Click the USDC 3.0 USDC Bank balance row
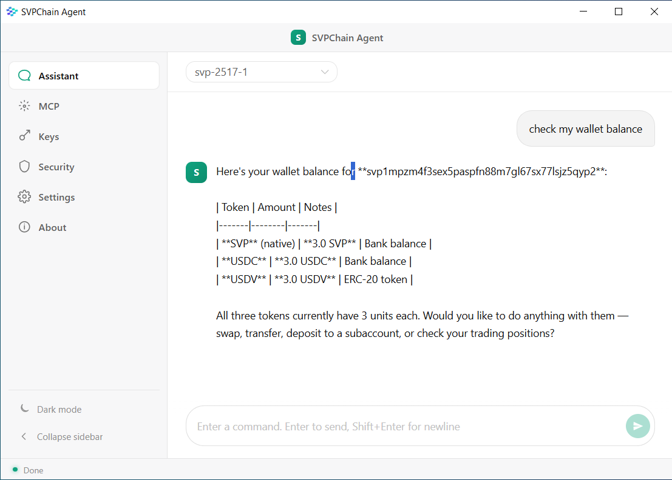 click(314, 261)
